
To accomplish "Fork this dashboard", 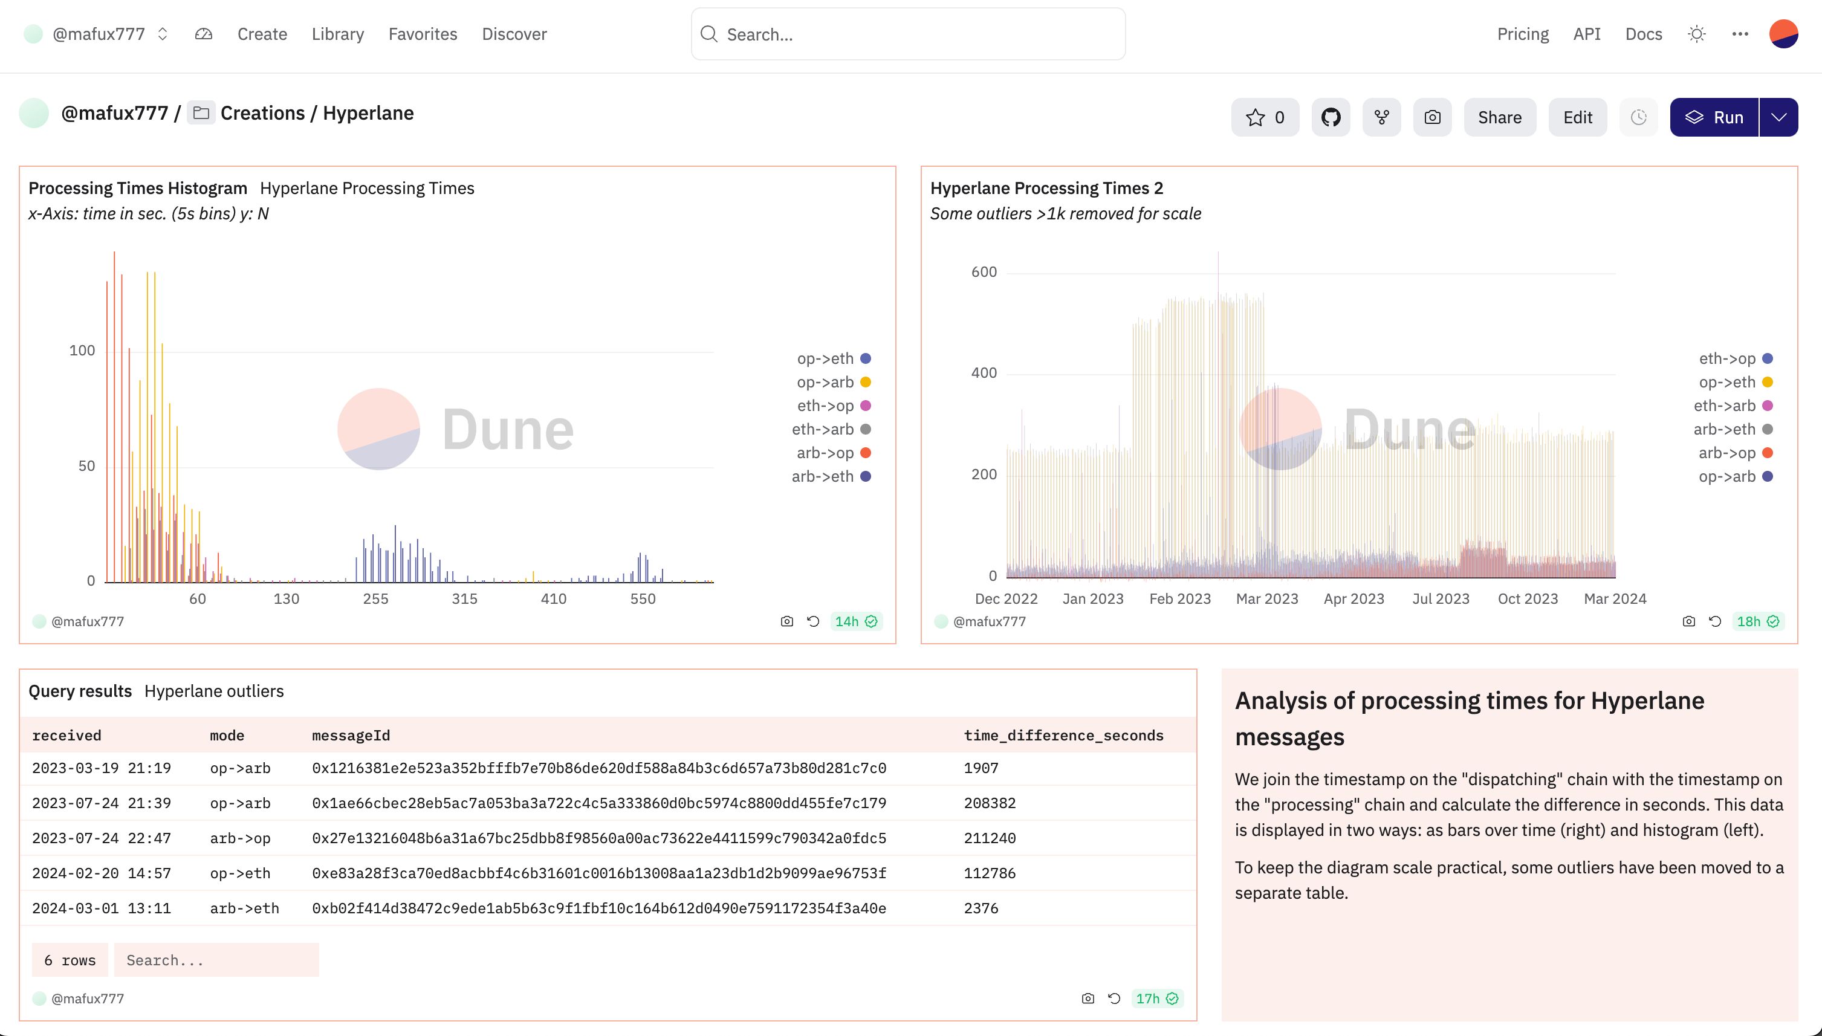I will coord(1382,117).
